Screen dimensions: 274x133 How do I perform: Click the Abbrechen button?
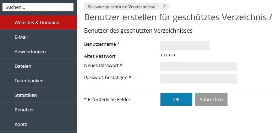click(x=211, y=99)
